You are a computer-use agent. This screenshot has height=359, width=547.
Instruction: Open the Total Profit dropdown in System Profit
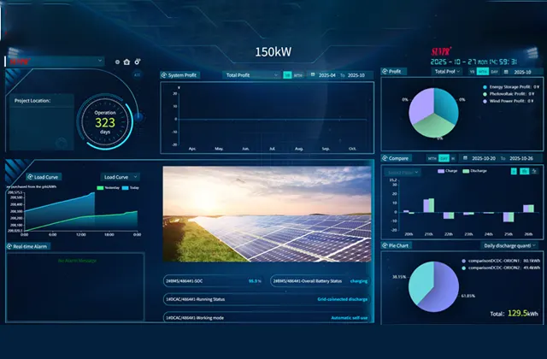pos(251,75)
